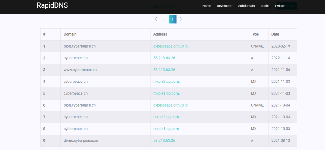Open the Tools menu

265,6
